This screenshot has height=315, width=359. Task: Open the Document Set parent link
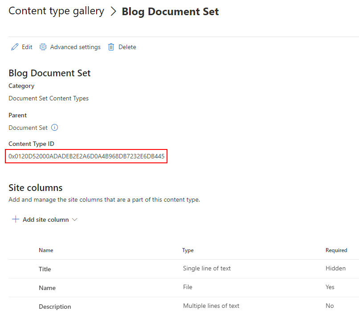tap(28, 128)
